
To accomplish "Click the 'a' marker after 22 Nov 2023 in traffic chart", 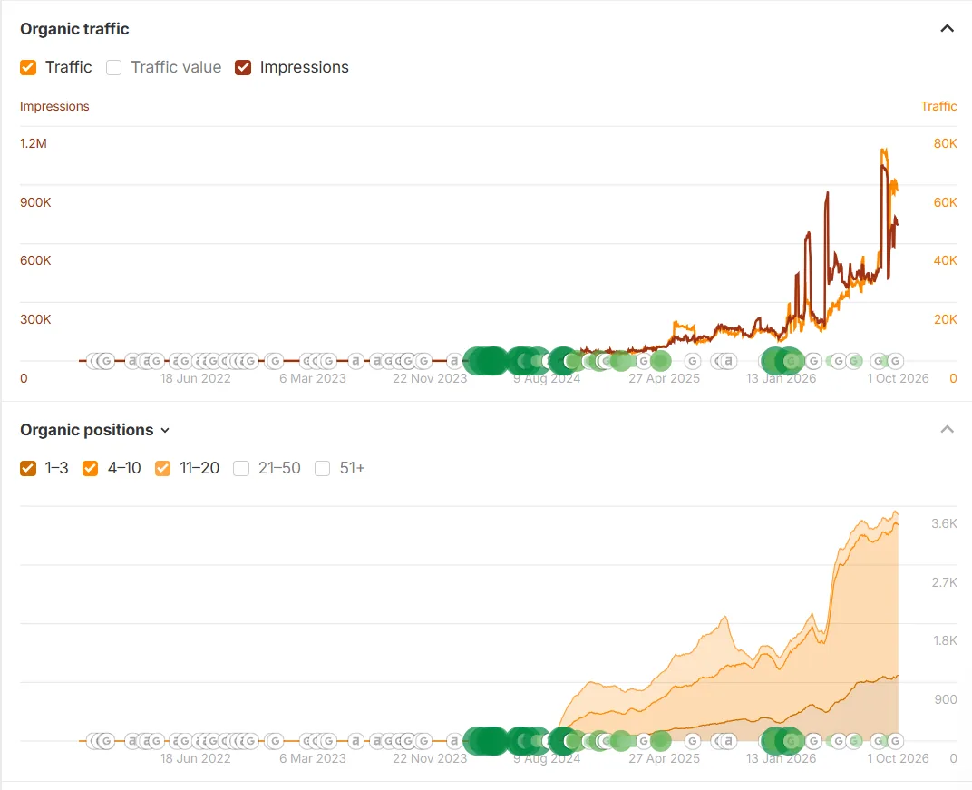I will click(x=453, y=360).
